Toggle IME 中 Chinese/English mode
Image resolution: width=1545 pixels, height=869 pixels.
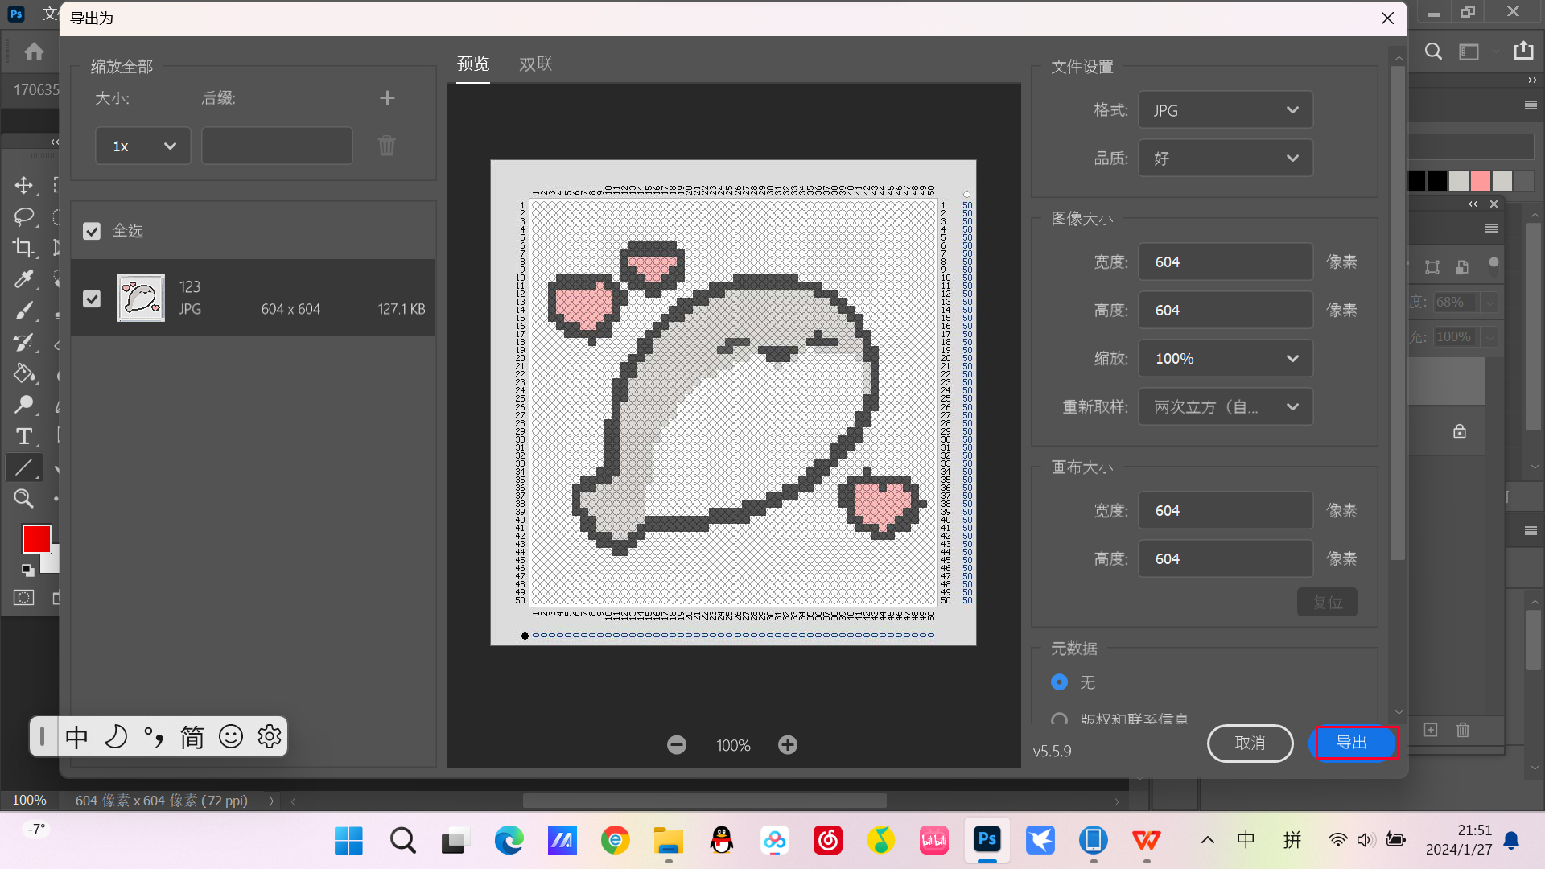tap(76, 736)
